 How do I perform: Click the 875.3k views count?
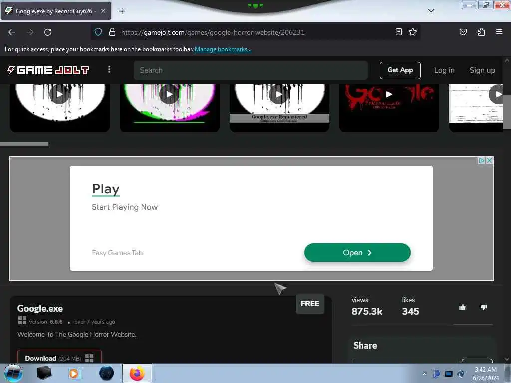[367, 311]
